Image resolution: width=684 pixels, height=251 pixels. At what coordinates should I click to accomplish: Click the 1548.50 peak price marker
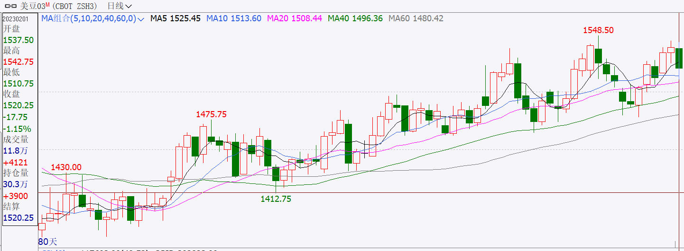(x=598, y=30)
